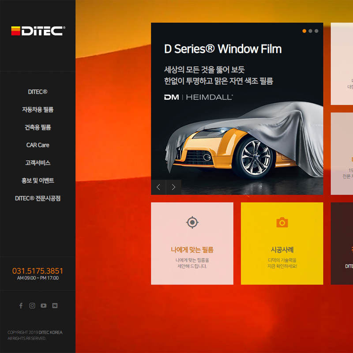Image resolution: width=353 pixels, height=353 pixels.
Task: Click '나에게 맞는 필름을 제안해 드립니다.' description
Action: click(x=192, y=263)
